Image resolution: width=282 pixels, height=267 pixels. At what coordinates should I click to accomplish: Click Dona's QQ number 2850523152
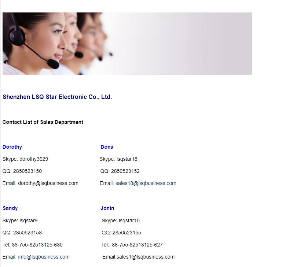tap(125, 171)
